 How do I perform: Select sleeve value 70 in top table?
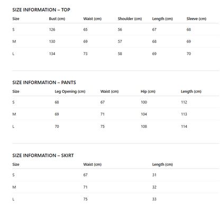(x=189, y=54)
